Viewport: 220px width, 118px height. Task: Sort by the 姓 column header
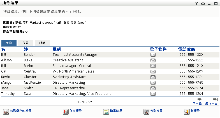(26, 49)
